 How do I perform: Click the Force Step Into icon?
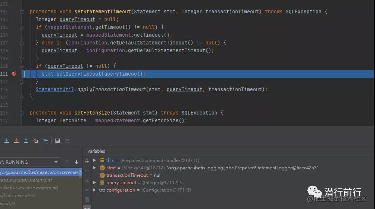point(16,141)
